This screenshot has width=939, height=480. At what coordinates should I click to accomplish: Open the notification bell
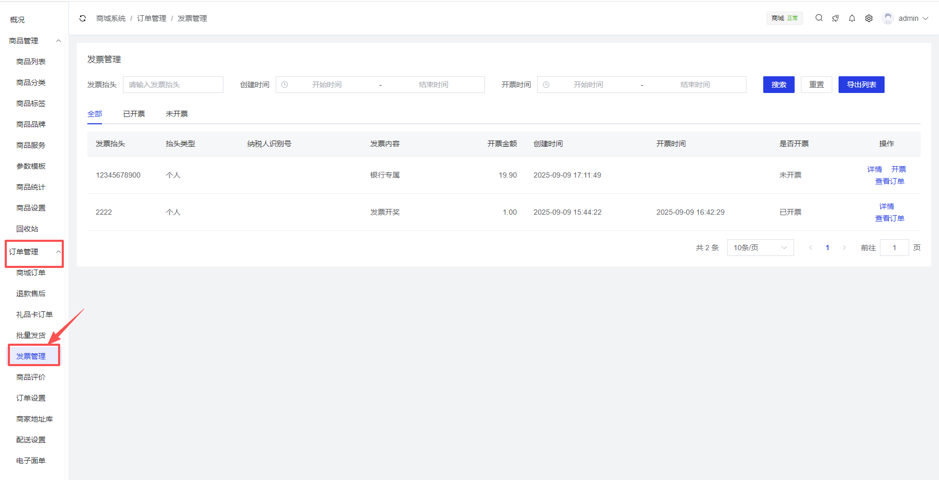tap(852, 18)
